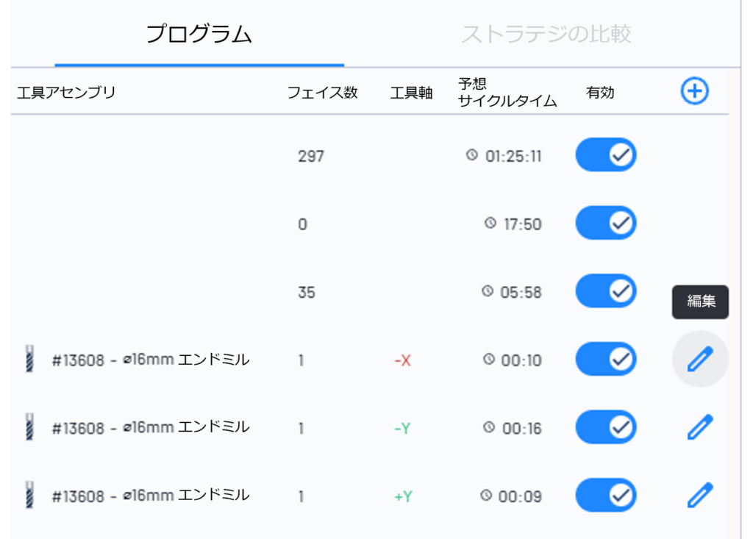
Task: Click the フェイス数 column header
Action: pos(322,93)
